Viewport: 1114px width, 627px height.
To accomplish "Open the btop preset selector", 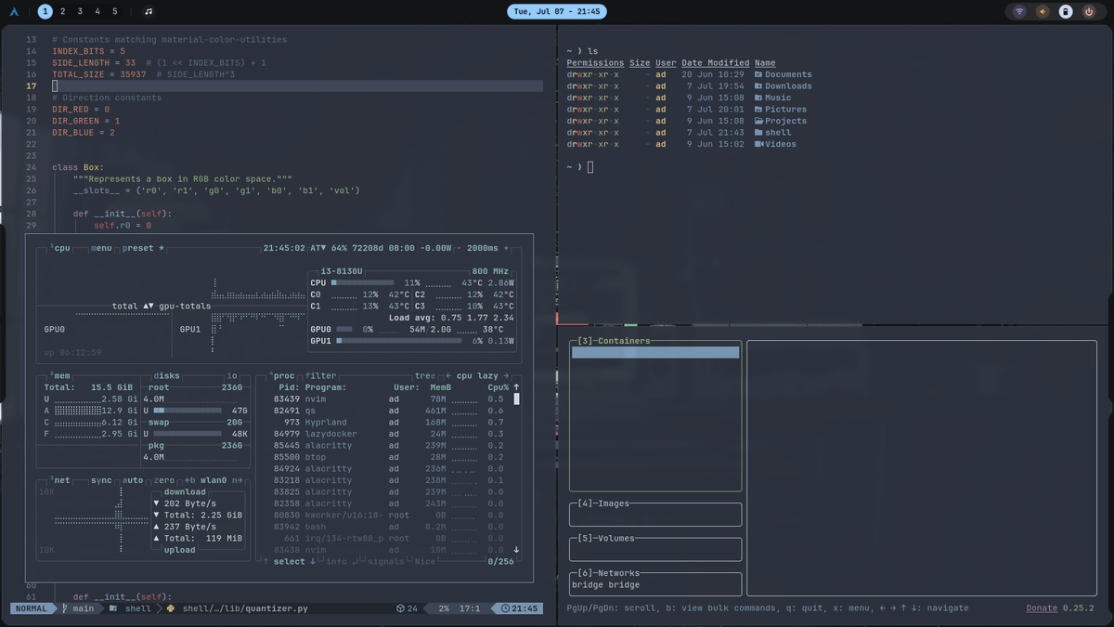I will pos(138,248).
